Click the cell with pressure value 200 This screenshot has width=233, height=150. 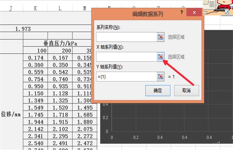point(60,50)
